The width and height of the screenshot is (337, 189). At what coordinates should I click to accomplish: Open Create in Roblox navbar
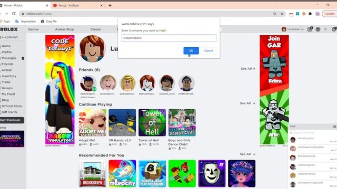coord(95,29)
